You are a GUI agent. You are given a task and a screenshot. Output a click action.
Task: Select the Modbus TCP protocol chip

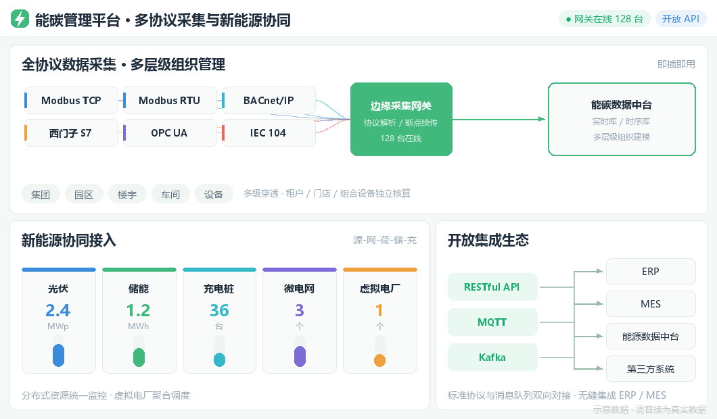(x=71, y=101)
